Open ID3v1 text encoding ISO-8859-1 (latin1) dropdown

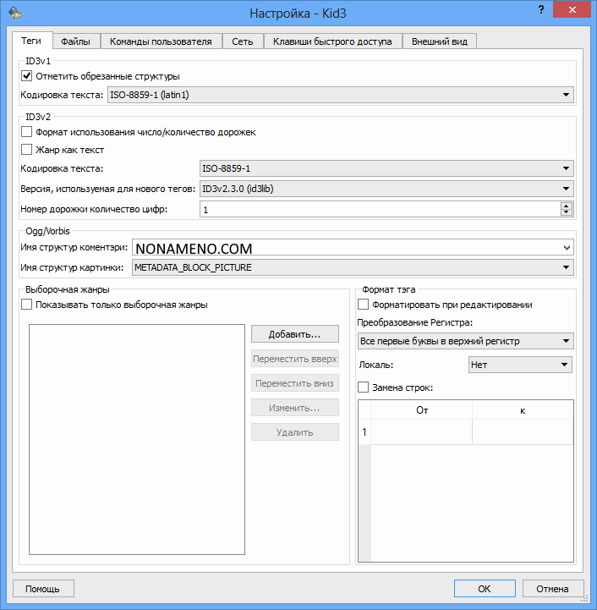(341, 95)
